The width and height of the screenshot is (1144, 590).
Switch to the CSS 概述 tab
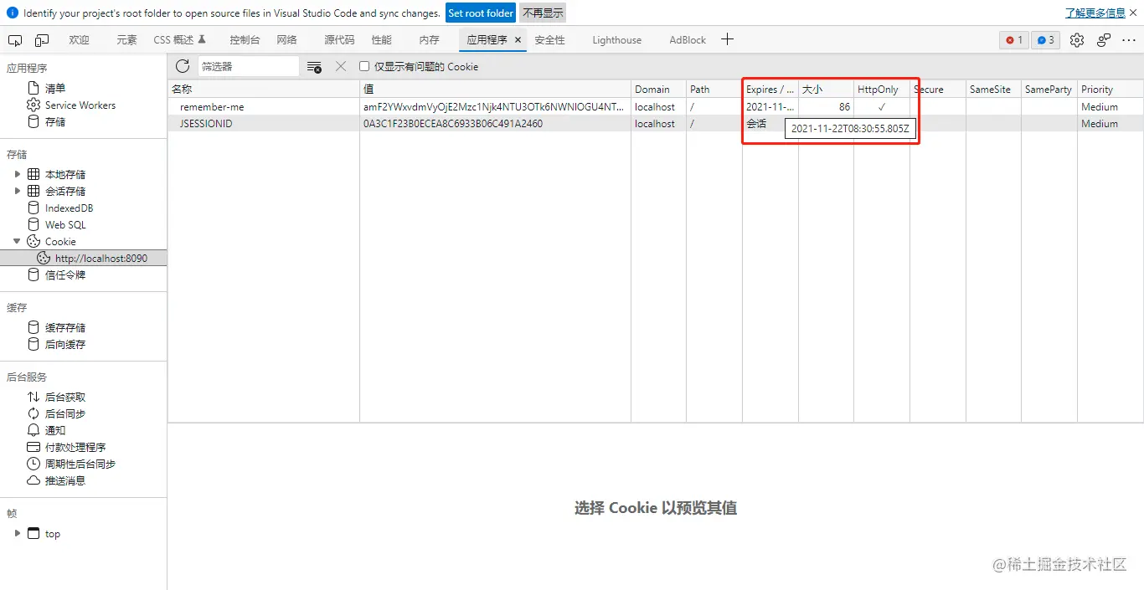(x=179, y=40)
